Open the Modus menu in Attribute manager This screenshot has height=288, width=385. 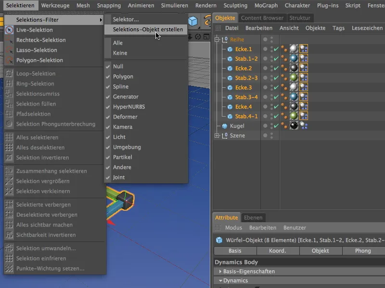(233, 228)
